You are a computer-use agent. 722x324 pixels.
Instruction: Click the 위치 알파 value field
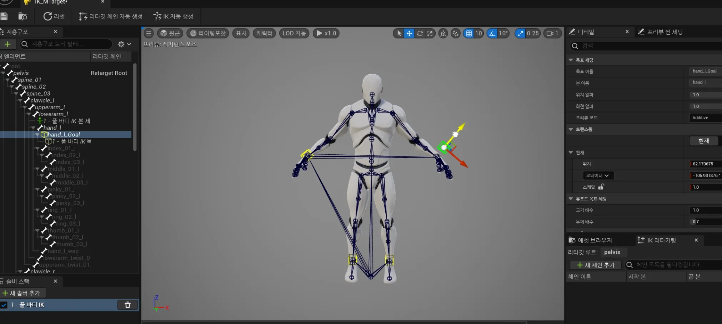coord(706,95)
